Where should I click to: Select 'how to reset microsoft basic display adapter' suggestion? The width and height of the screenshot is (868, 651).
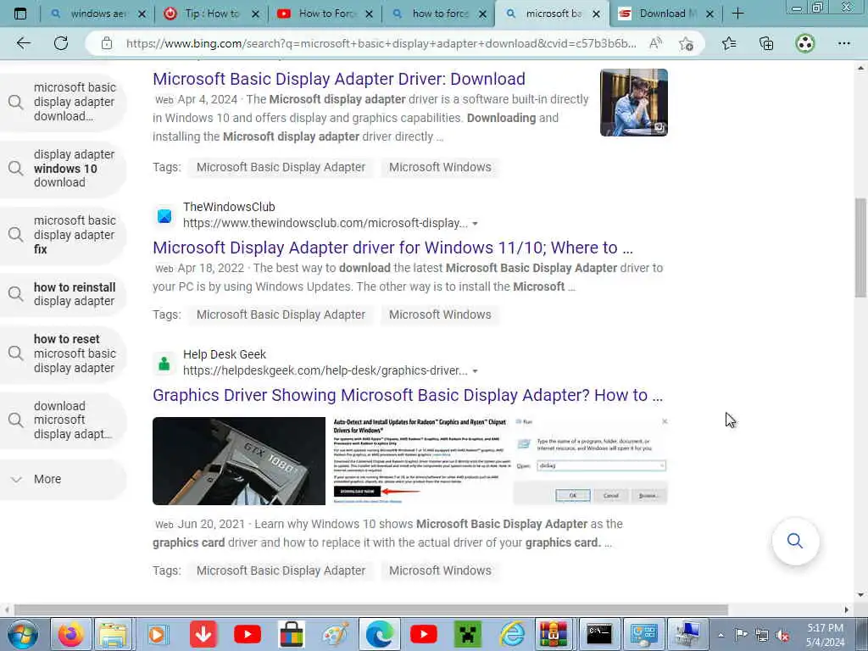(x=64, y=353)
